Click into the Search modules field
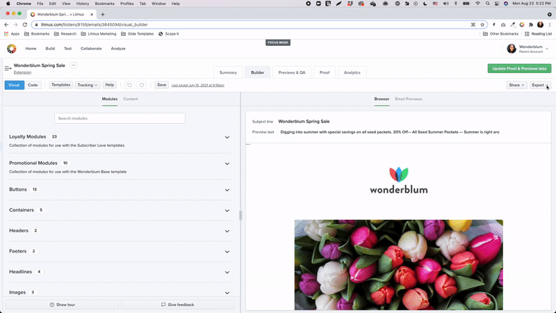556x313 pixels. (120, 118)
